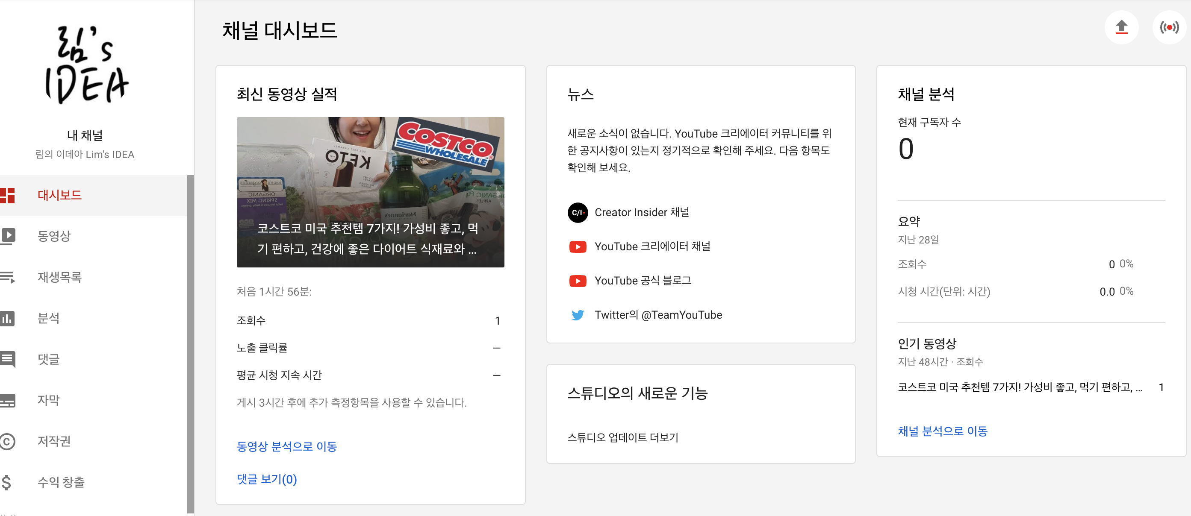Click the 동영상 play icon in sidebar
Image resolution: width=1191 pixels, height=516 pixels.
pos(8,236)
